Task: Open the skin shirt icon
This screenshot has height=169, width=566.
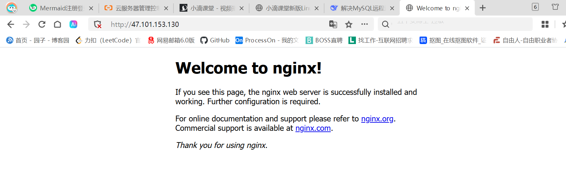Action: point(555,7)
